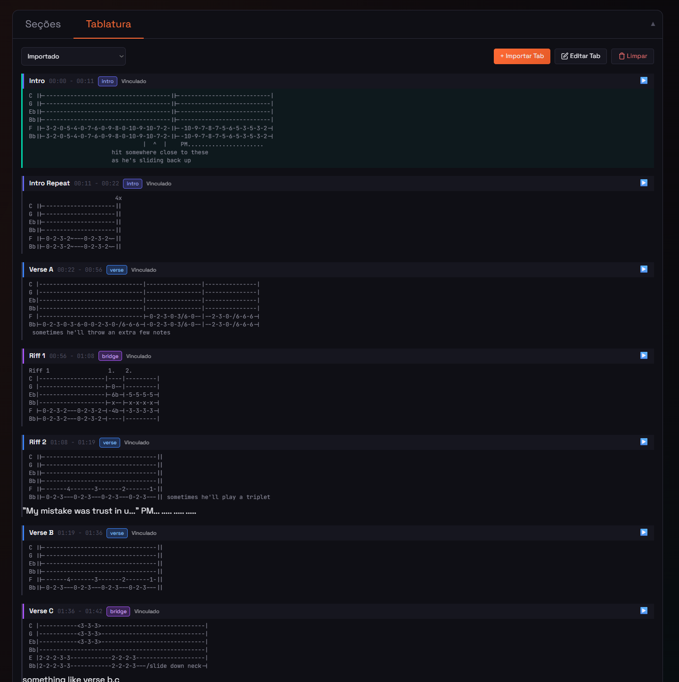Click the verse tag on Verse A row

pos(117,270)
